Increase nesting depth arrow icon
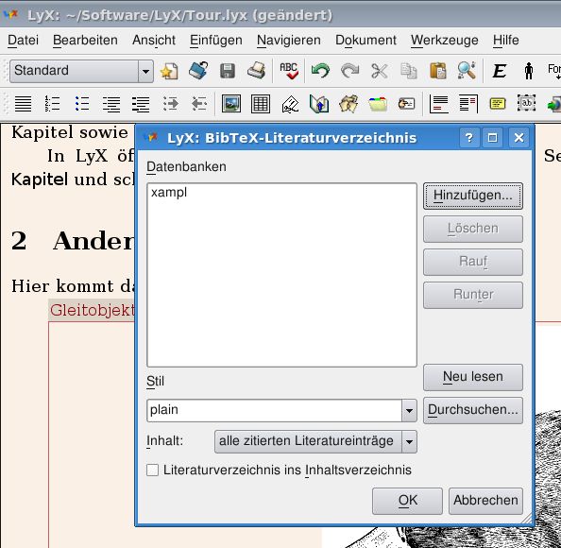 (x=170, y=104)
